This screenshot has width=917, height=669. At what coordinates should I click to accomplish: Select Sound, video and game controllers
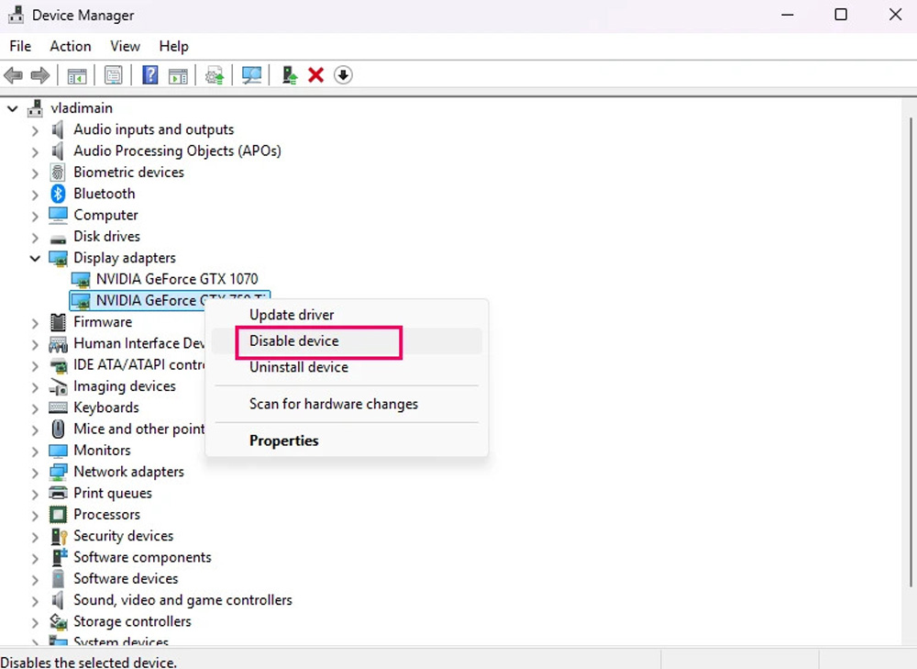(182, 600)
